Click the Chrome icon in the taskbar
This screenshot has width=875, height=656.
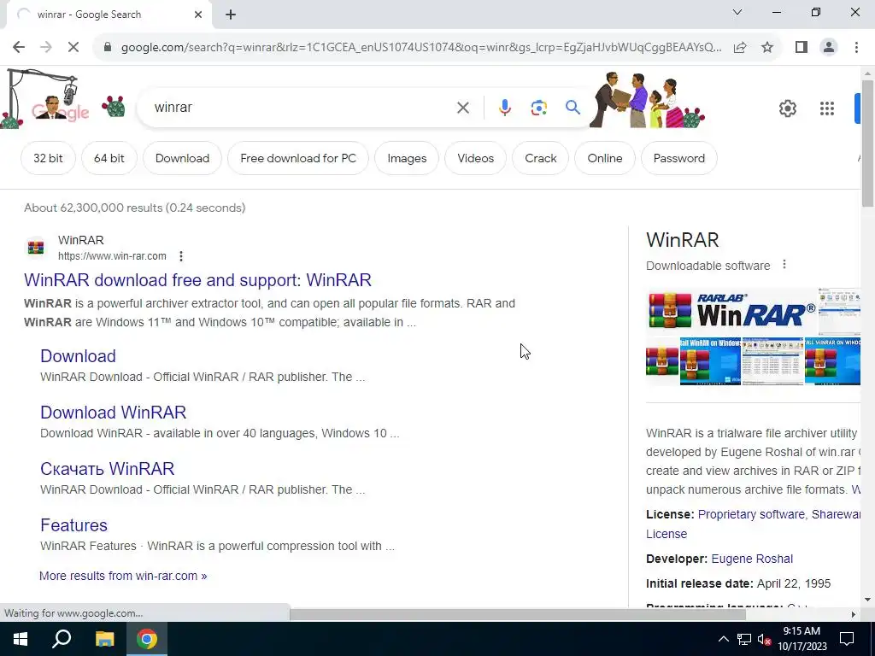147,639
